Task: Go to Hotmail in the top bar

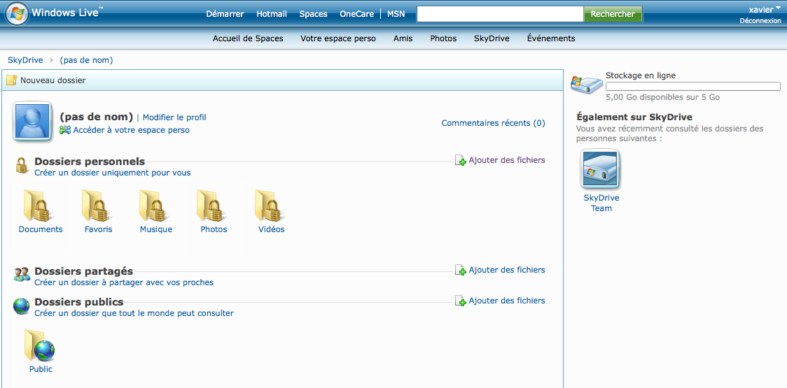Action: [x=272, y=14]
